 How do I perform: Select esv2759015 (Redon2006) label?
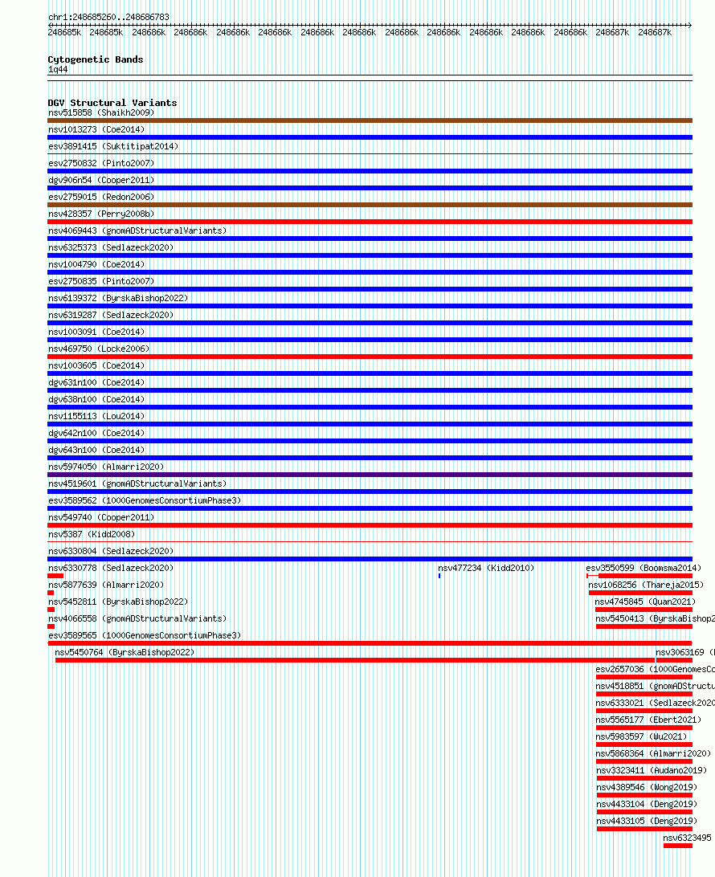[x=101, y=197]
